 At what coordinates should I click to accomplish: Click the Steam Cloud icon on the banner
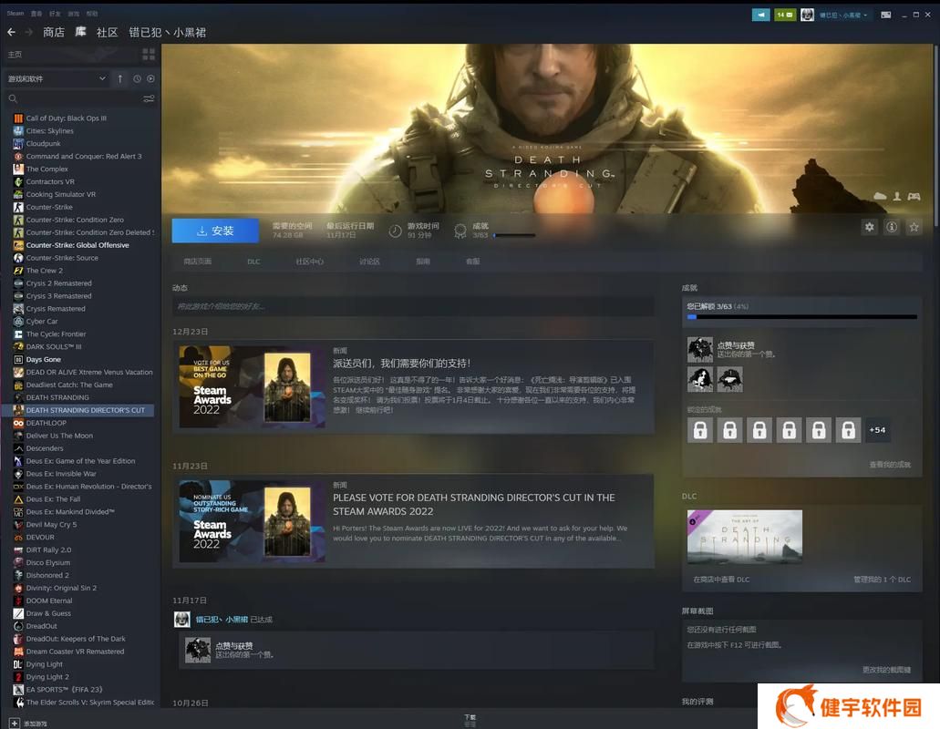pyautogui.click(x=880, y=197)
